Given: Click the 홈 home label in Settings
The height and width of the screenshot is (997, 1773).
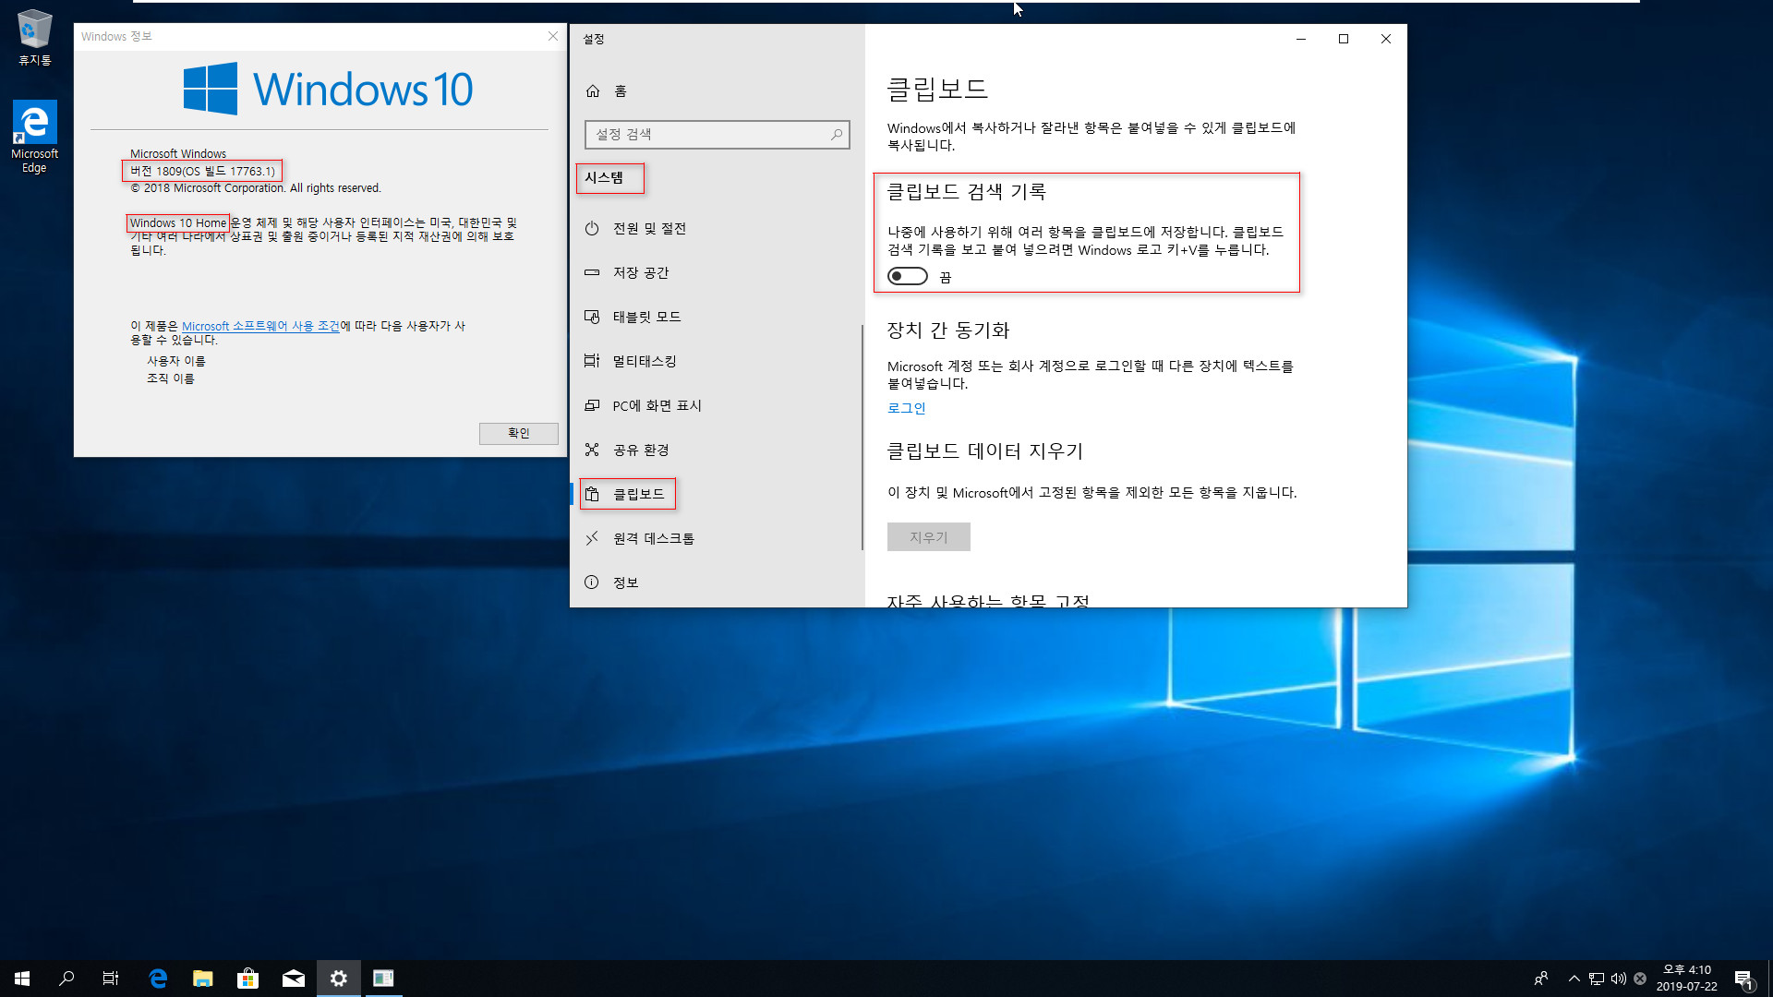Looking at the screenshot, I should click(x=621, y=90).
